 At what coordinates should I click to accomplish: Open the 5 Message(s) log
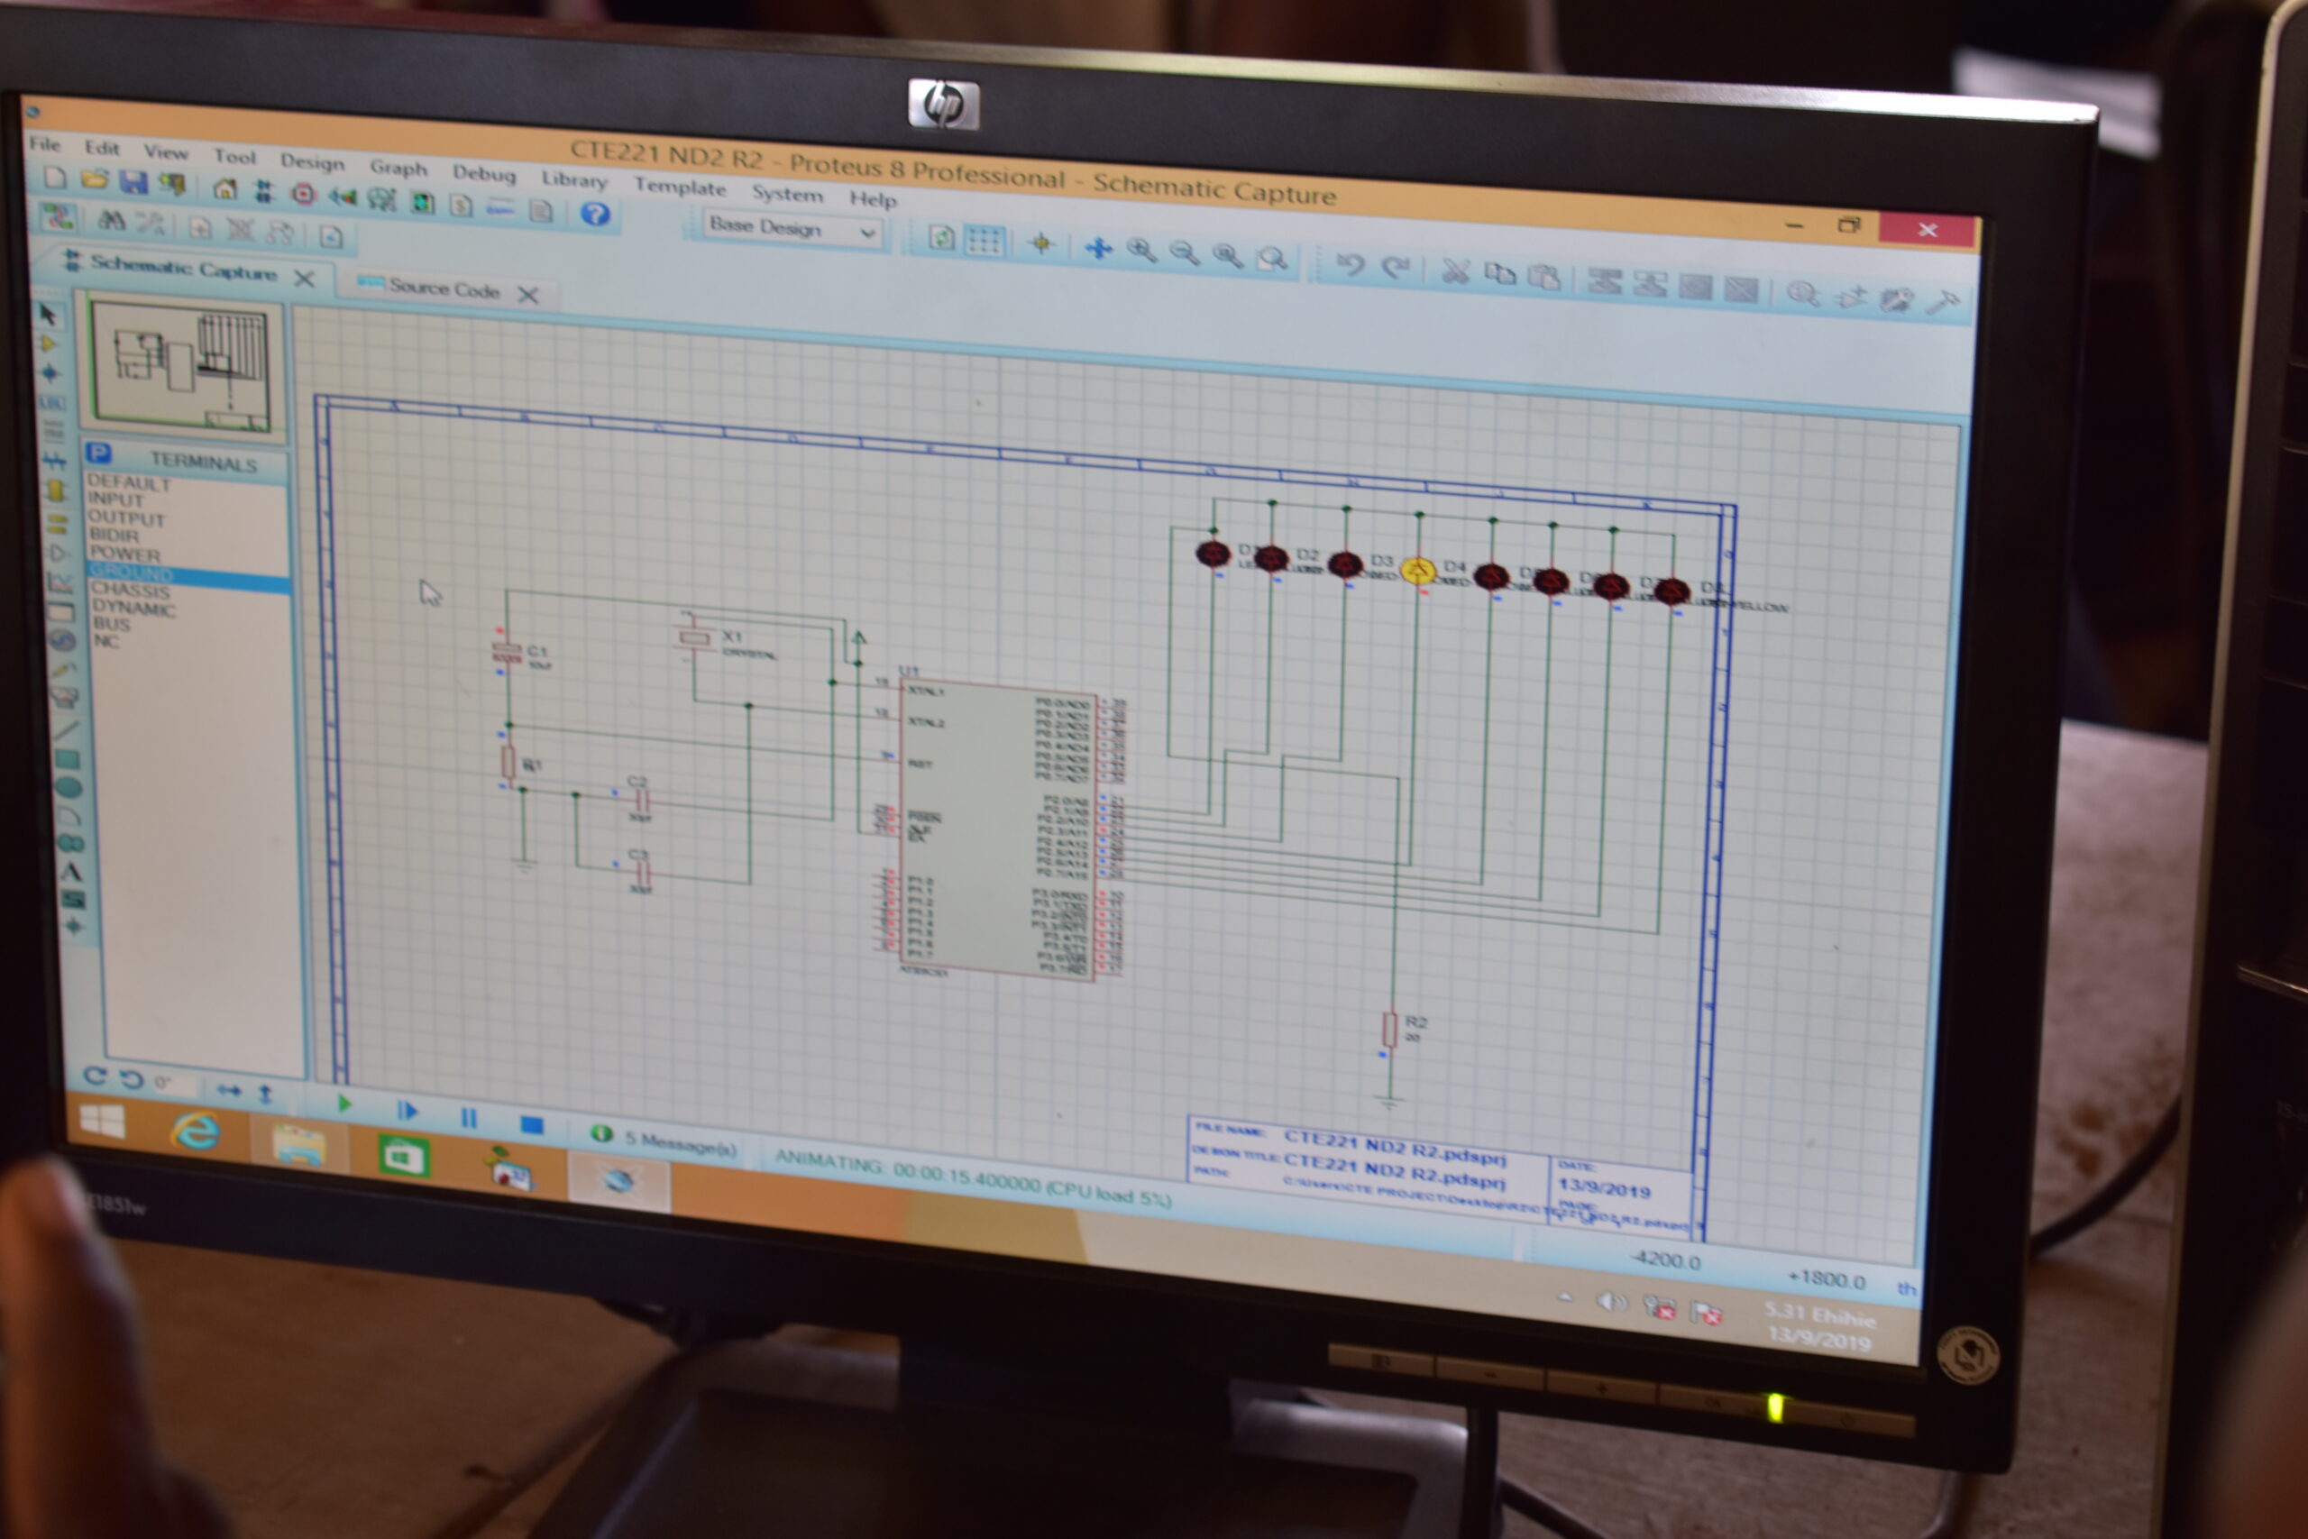(x=665, y=1141)
